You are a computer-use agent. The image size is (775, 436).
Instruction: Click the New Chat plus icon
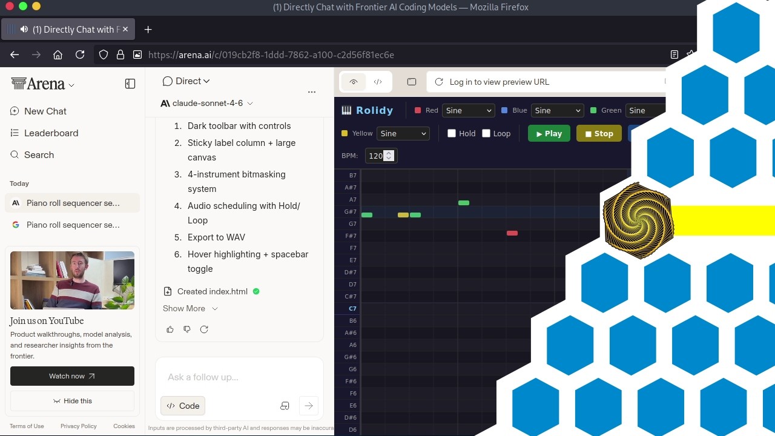[15, 111]
